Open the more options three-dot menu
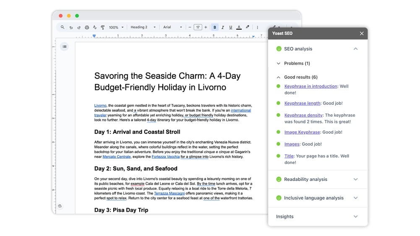 (x=257, y=27)
